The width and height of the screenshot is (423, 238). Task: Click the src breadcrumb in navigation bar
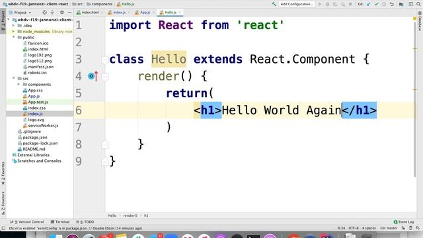pos(78,4)
